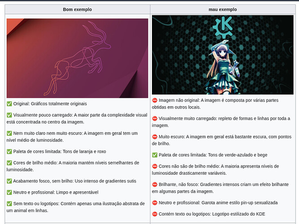Select the text "Brilhante, não fosco"
Viewport: 299px width, 224px height.
point(178,185)
